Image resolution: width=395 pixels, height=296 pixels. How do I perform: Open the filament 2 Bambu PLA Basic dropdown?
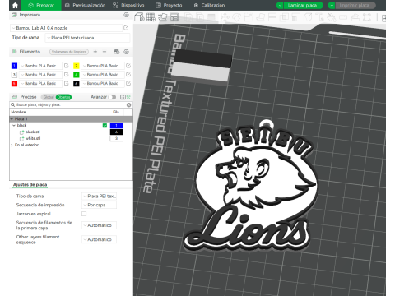[x=103, y=66]
